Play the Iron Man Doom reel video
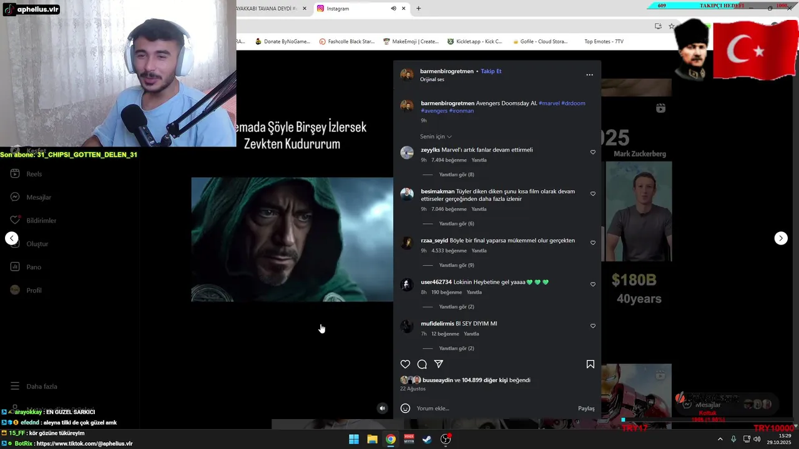This screenshot has width=799, height=449. pos(292,239)
